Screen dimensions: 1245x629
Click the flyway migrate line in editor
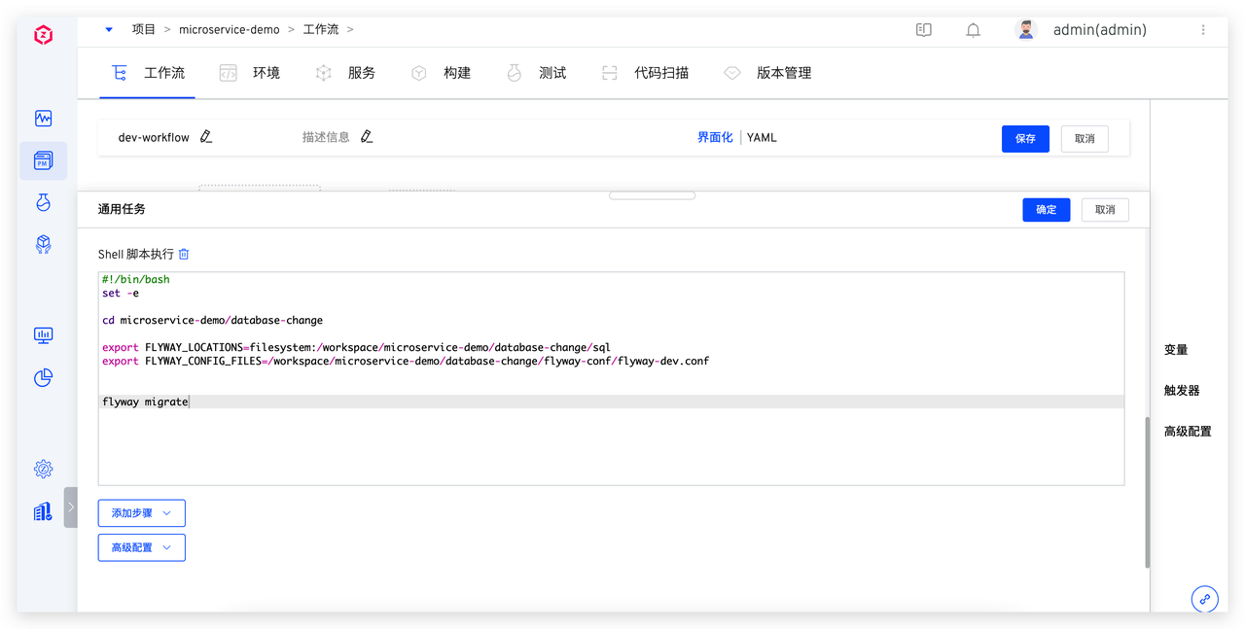point(611,402)
